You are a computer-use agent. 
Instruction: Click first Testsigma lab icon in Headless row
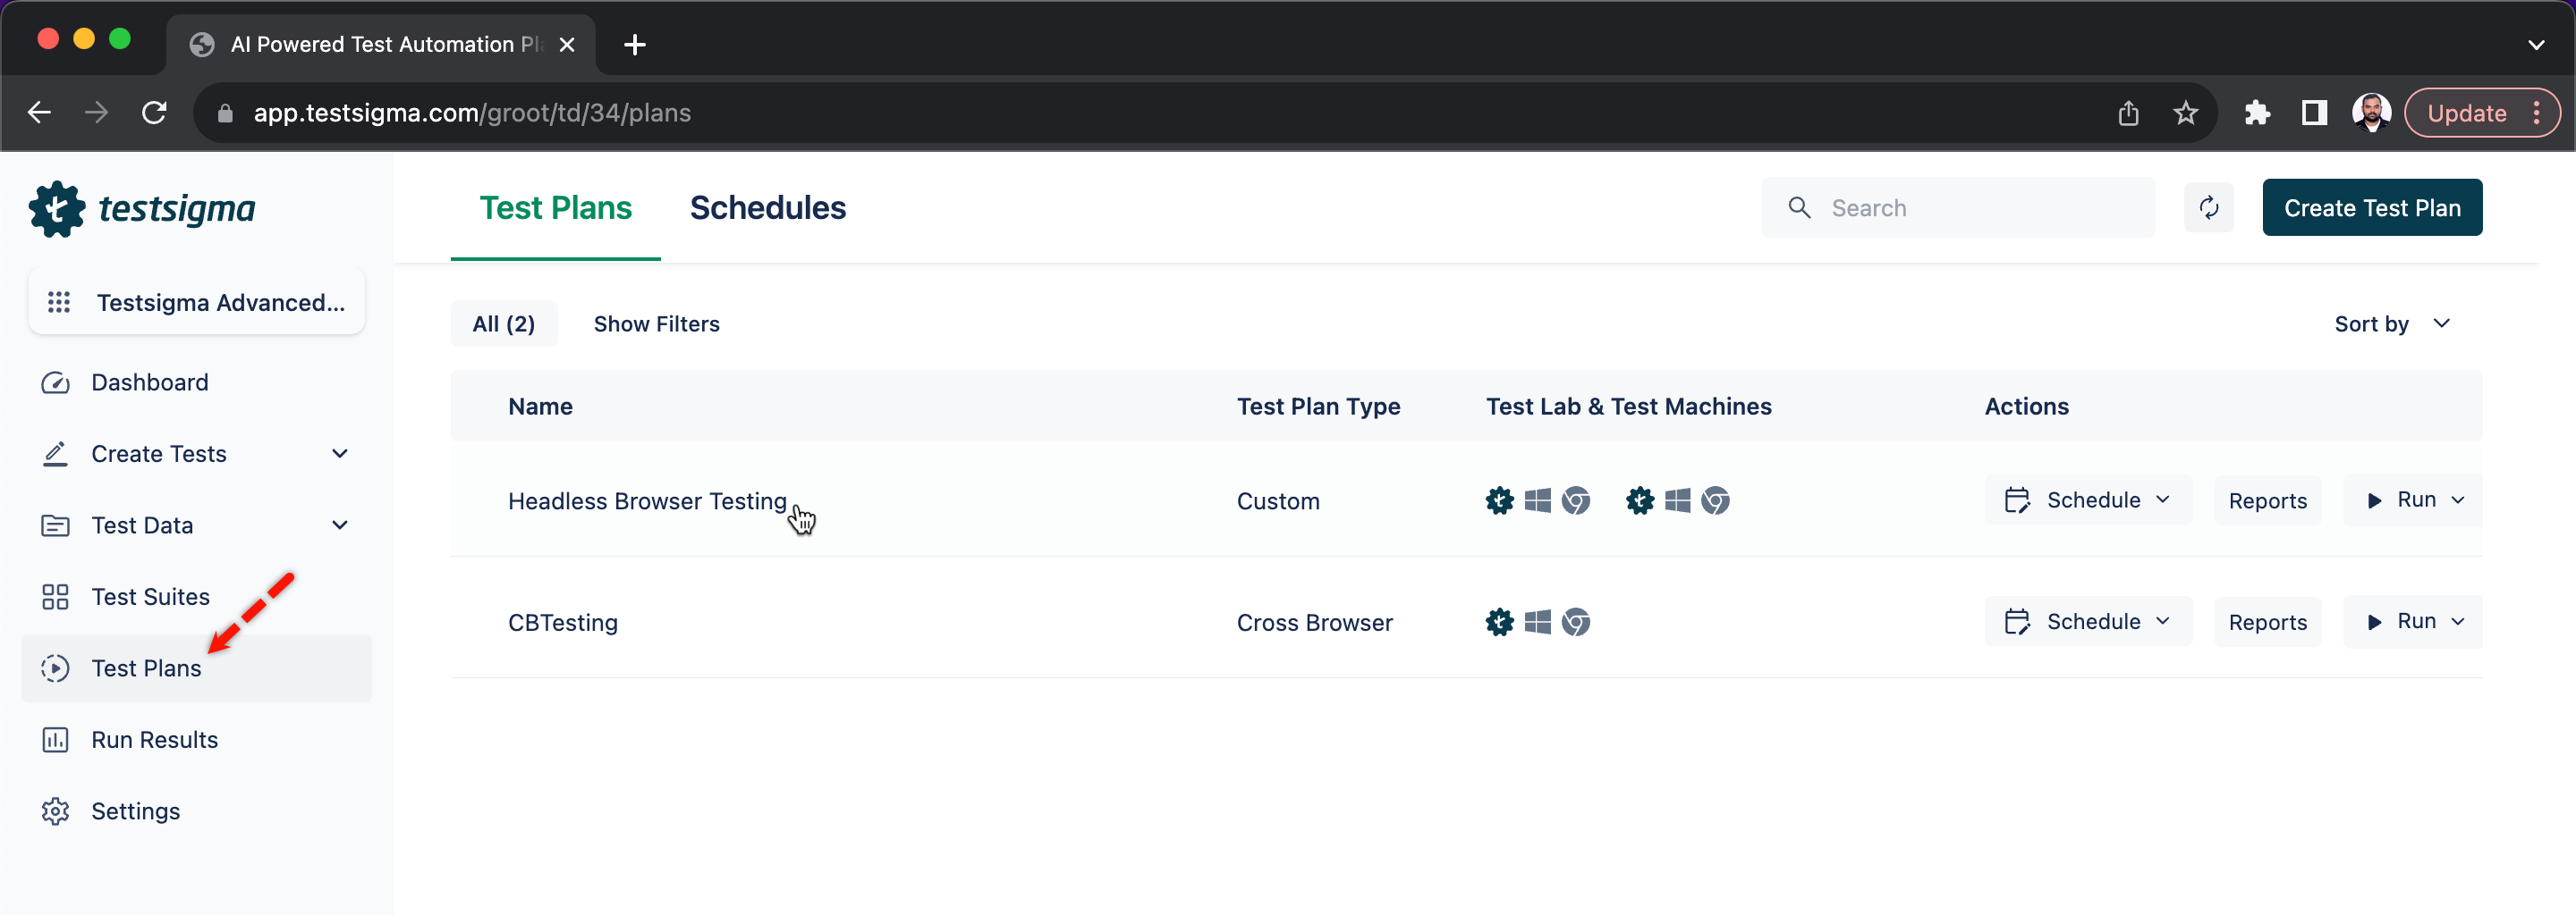coord(1499,500)
